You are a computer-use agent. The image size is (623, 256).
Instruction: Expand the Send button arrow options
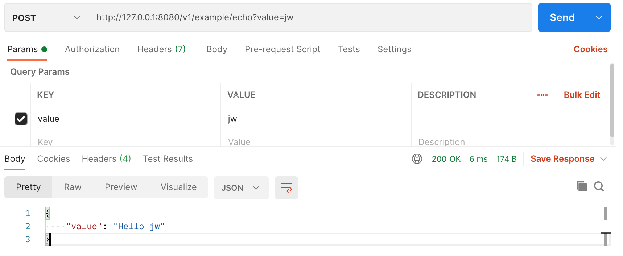coord(599,17)
